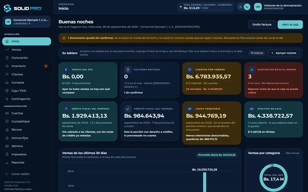Open the Visitante de la demostración user menu
The image size is (308, 192).
[x=278, y=7]
